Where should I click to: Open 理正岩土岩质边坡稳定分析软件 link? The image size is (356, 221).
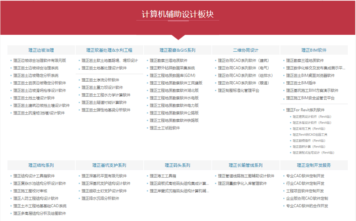coord(40,83)
